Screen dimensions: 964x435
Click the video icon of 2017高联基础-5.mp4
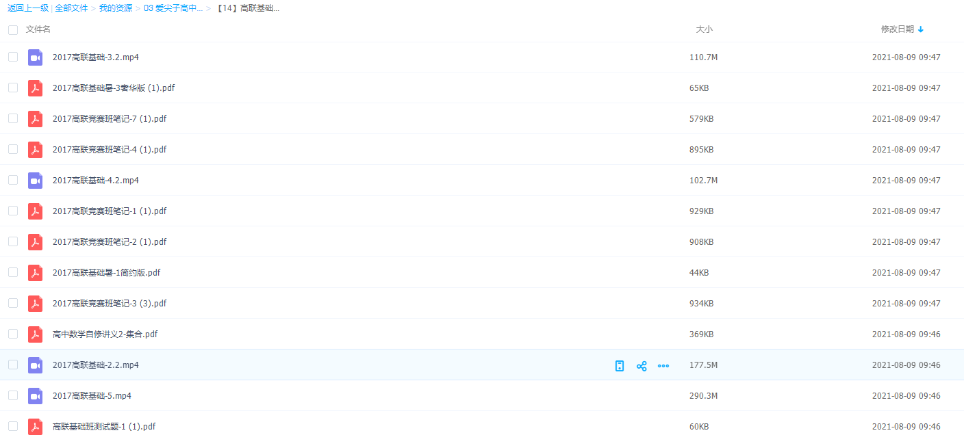tap(35, 396)
